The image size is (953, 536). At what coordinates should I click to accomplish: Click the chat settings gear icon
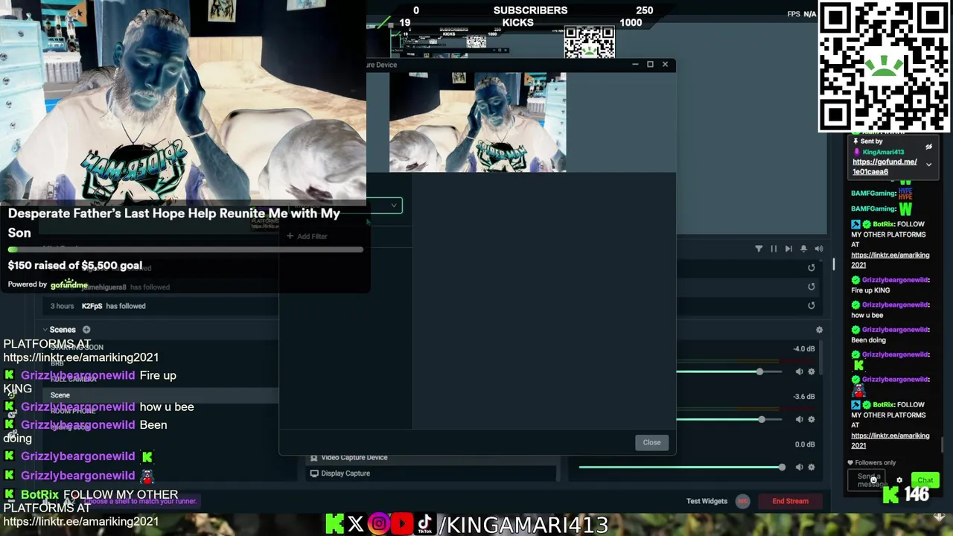pyautogui.click(x=899, y=481)
